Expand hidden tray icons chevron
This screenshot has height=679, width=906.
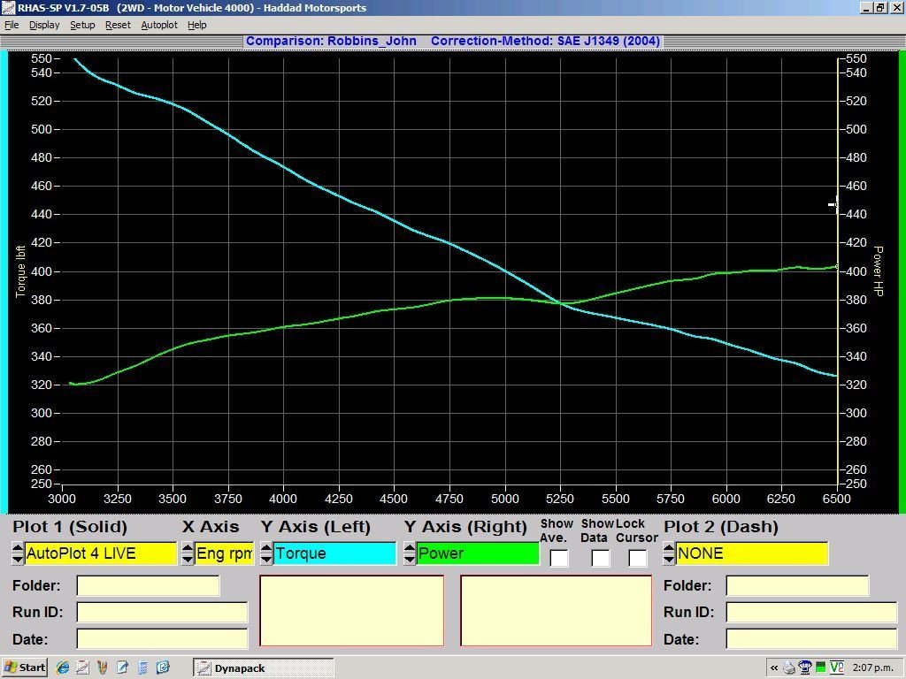(774, 668)
